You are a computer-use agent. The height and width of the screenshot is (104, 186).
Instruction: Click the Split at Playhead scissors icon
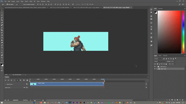point(24,80)
